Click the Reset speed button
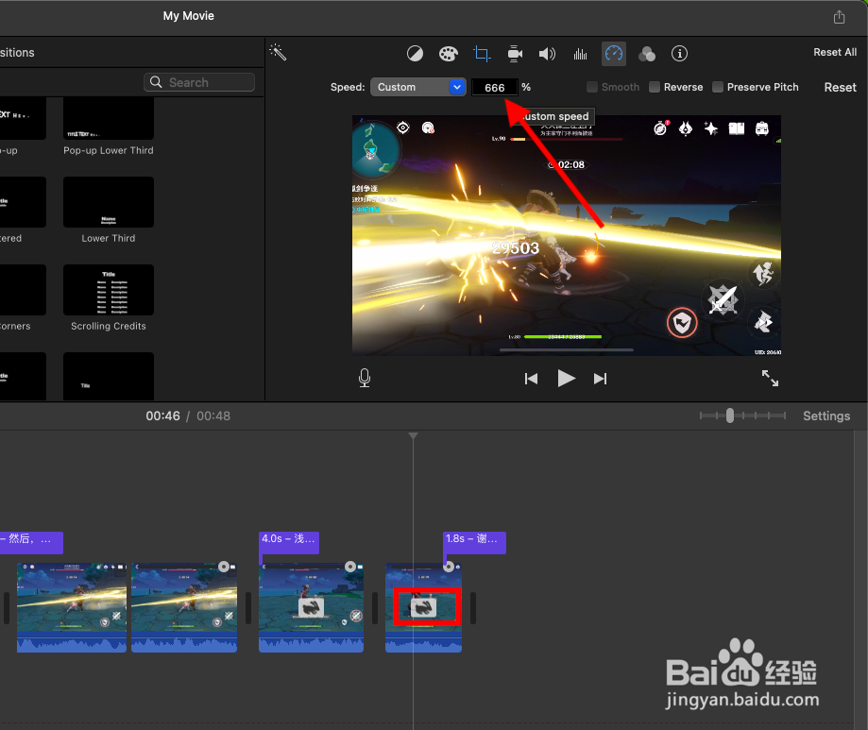This screenshot has height=730, width=868. pyautogui.click(x=840, y=88)
